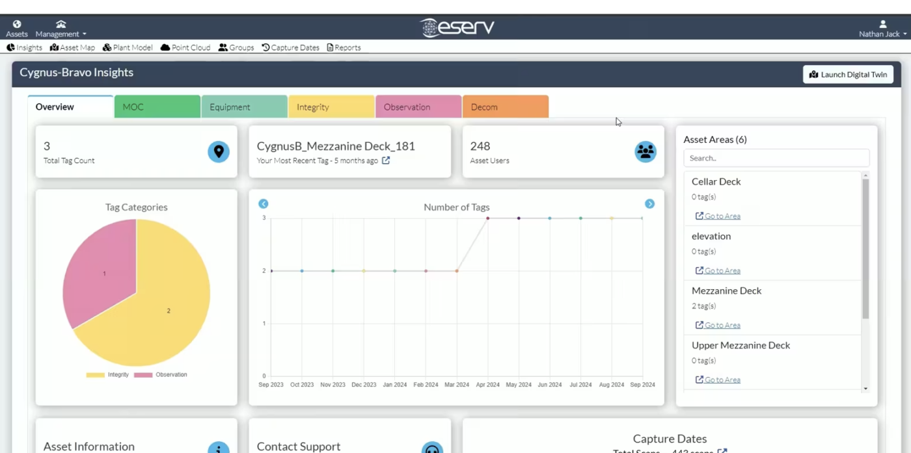The height and width of the screenshot is (453, 911).
Task: Click the Asset Areas search field
Action: [776, 158]
